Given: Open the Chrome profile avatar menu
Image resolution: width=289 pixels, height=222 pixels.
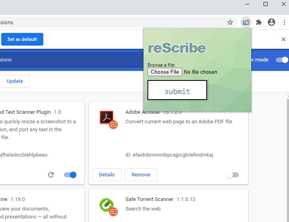Looking at the screenshot, I should point(272,23).
